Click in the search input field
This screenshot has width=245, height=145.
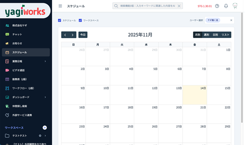point(147,6)
